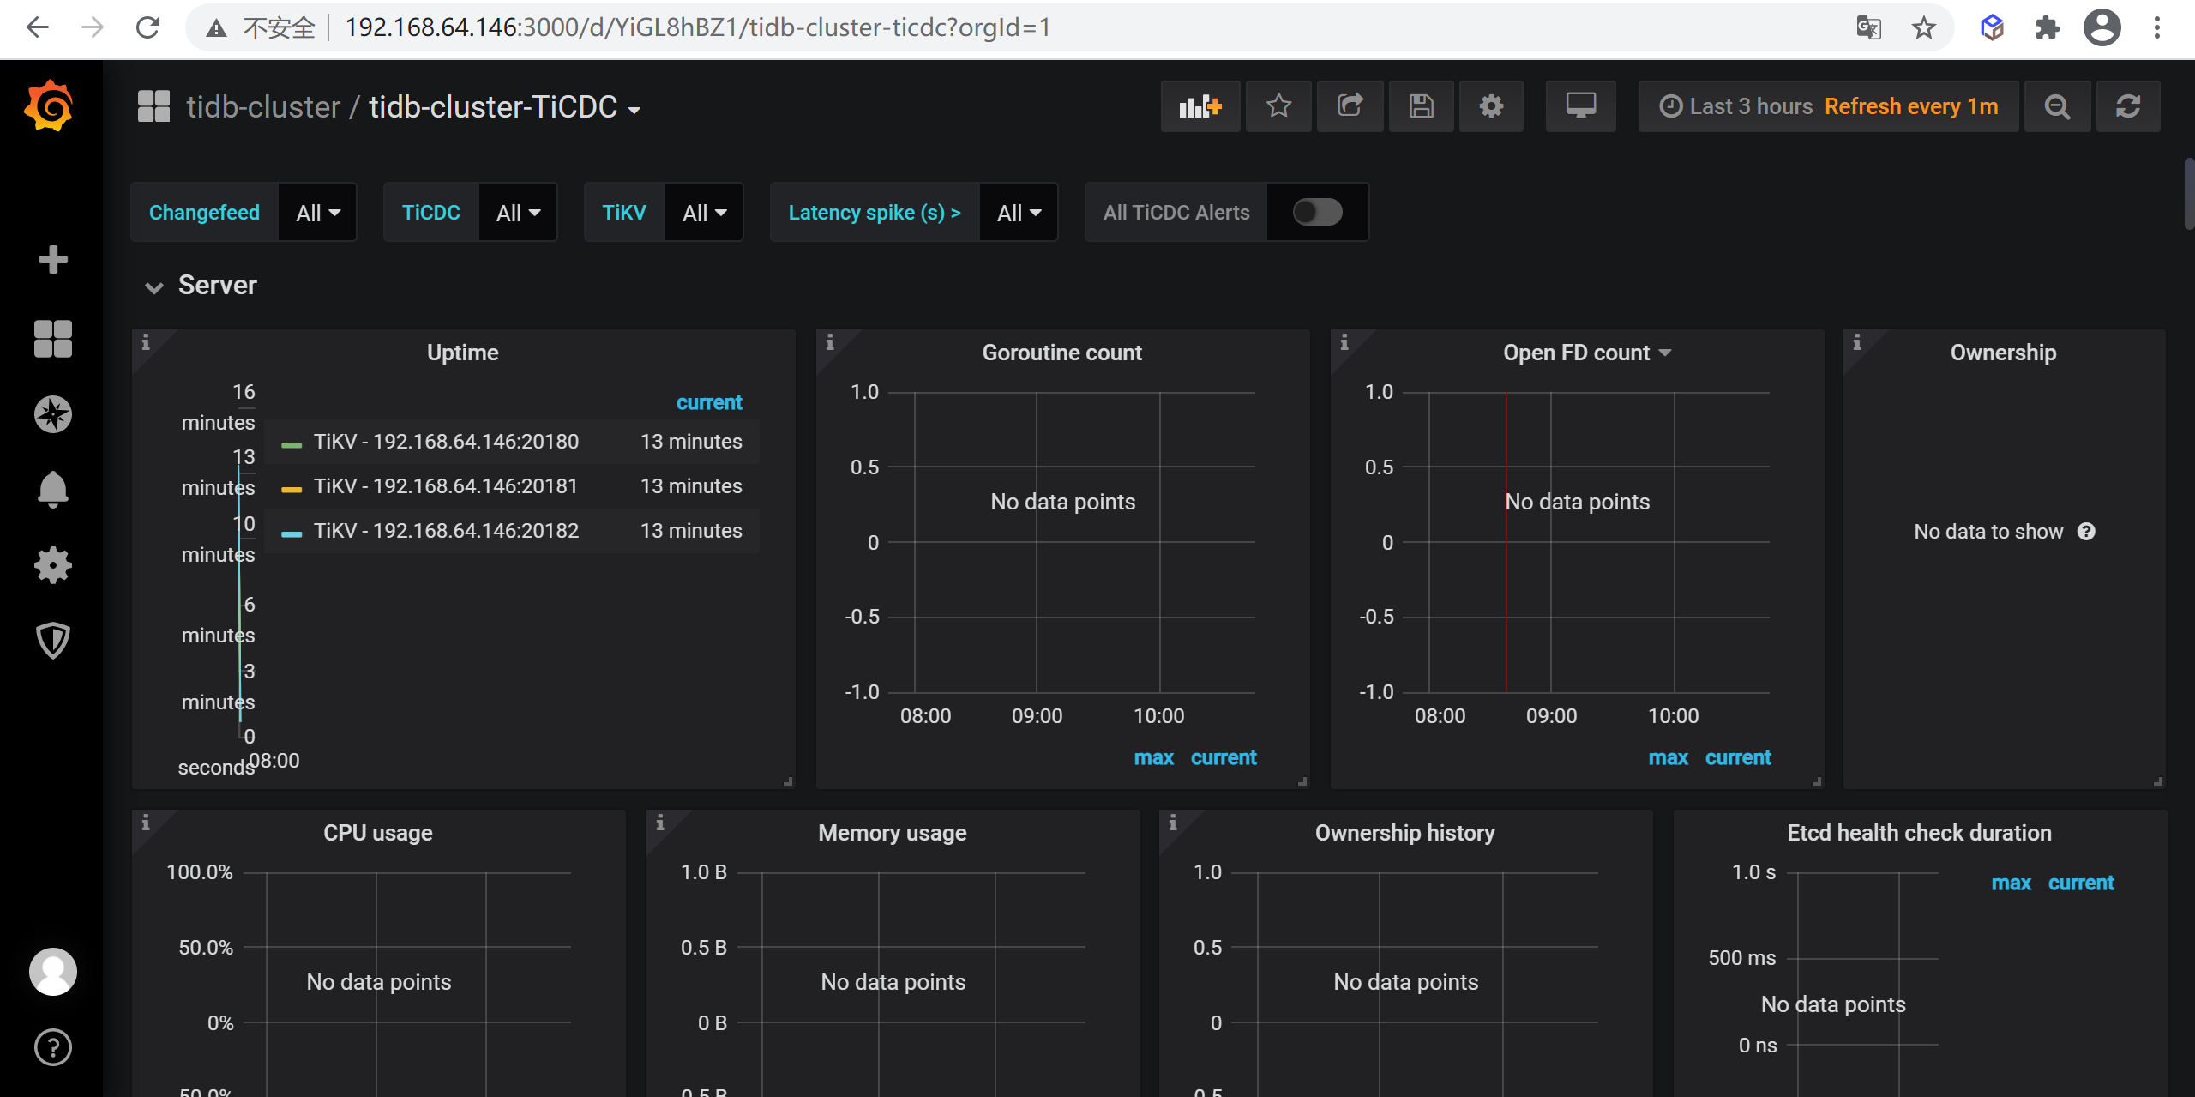Open the Changefeed All dropdown
Viewport: 2195px width, 1097px height.
click(317, 212)
